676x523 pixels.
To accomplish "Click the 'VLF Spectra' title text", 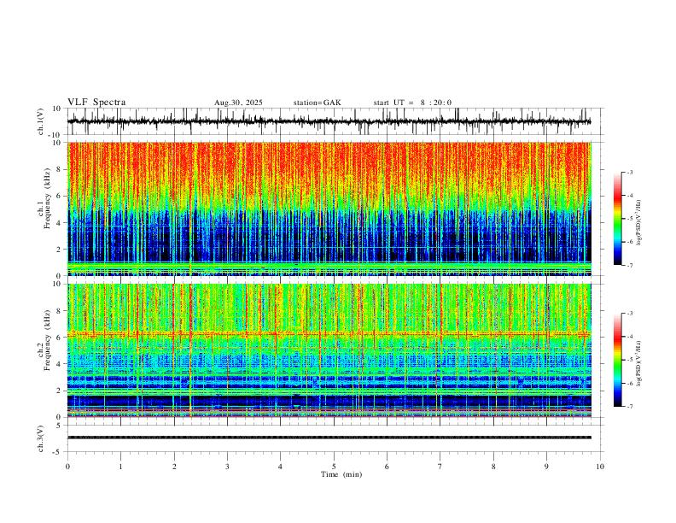I will click(96, 103).
